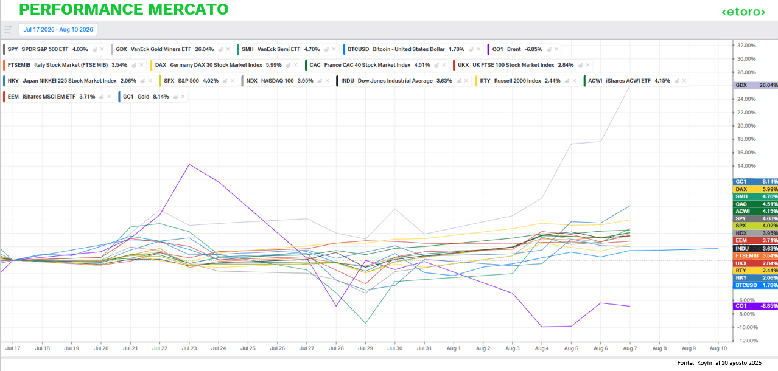Open the Jul 17 2026 - Aug 10 2026 date range selector

point(58,29)
